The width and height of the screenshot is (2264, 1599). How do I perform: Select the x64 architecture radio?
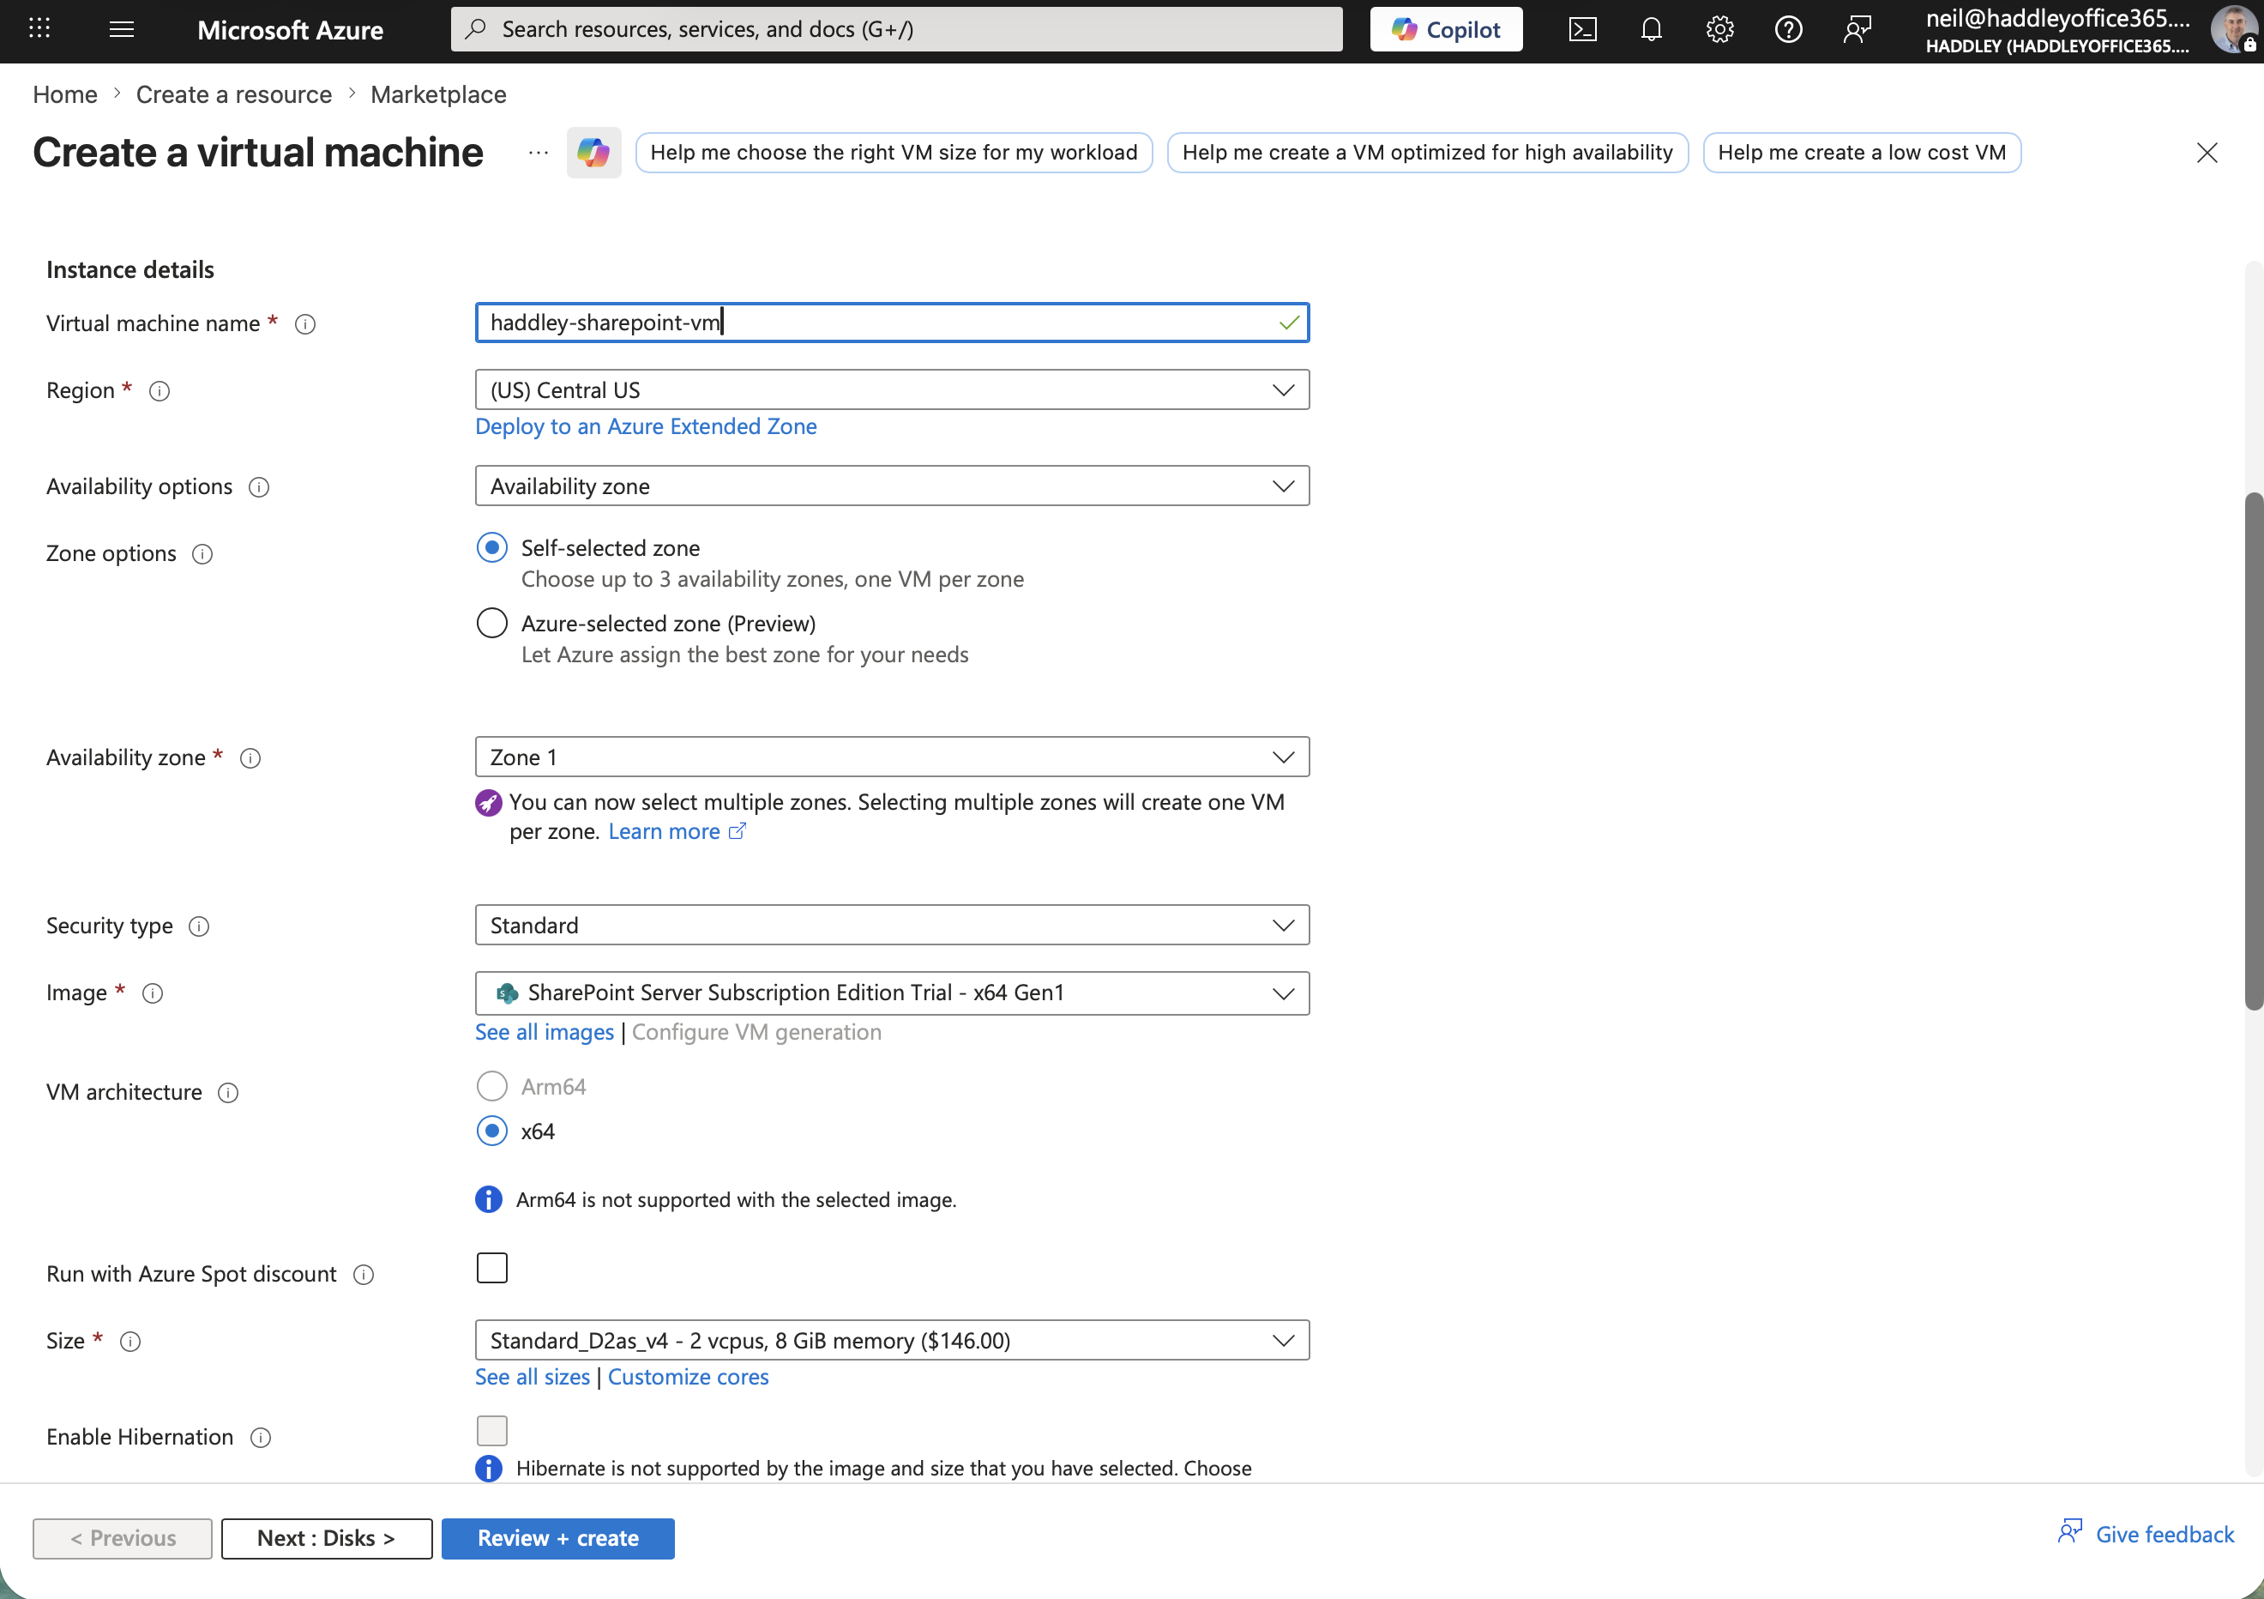(x=492, y=1131)
